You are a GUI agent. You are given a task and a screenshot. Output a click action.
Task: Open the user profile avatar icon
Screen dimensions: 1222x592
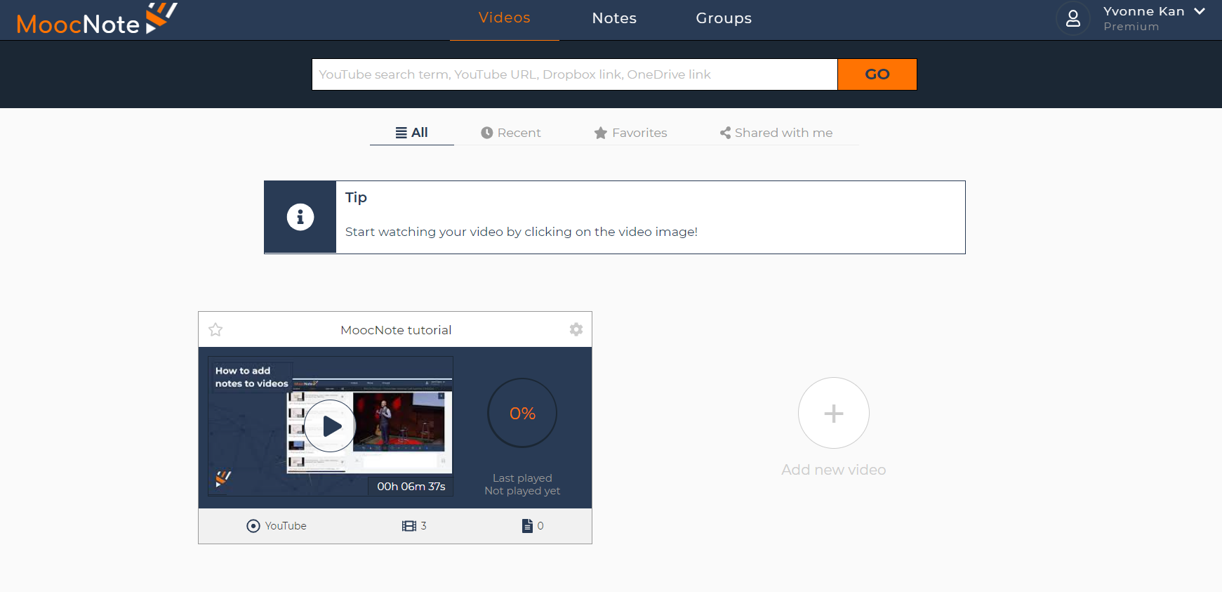coord(1072,18)
